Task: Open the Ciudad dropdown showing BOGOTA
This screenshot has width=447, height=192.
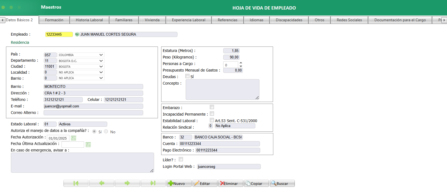Action: point(81,66)
